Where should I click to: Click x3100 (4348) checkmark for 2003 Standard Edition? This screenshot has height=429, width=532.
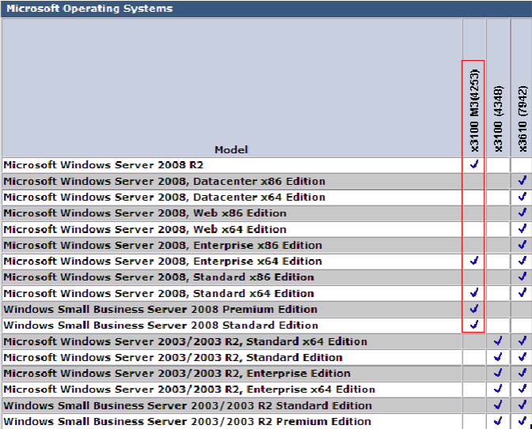click(498, 357)
